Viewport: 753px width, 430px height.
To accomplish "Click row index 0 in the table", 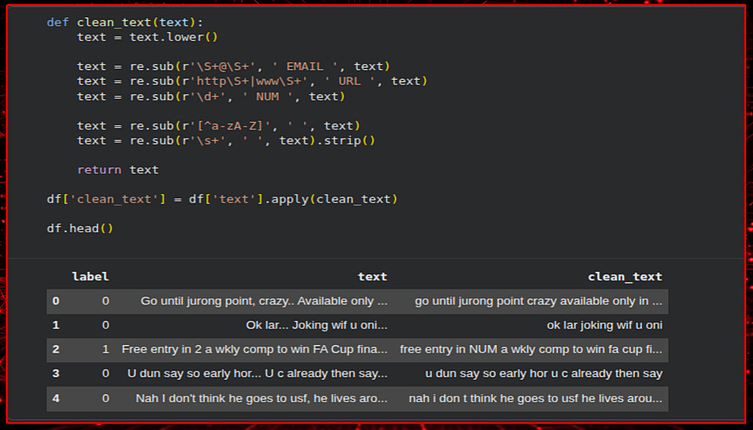I will point(56,301).
